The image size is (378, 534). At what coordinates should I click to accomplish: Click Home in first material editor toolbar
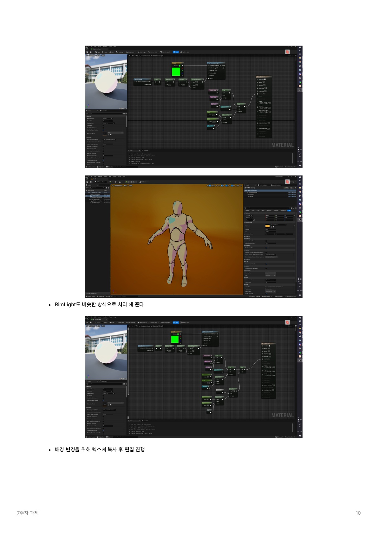coord(112,52)
